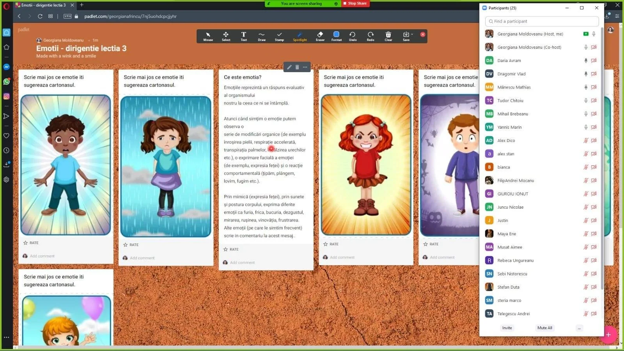Pick the Text annotation tool

coord(244,36)
